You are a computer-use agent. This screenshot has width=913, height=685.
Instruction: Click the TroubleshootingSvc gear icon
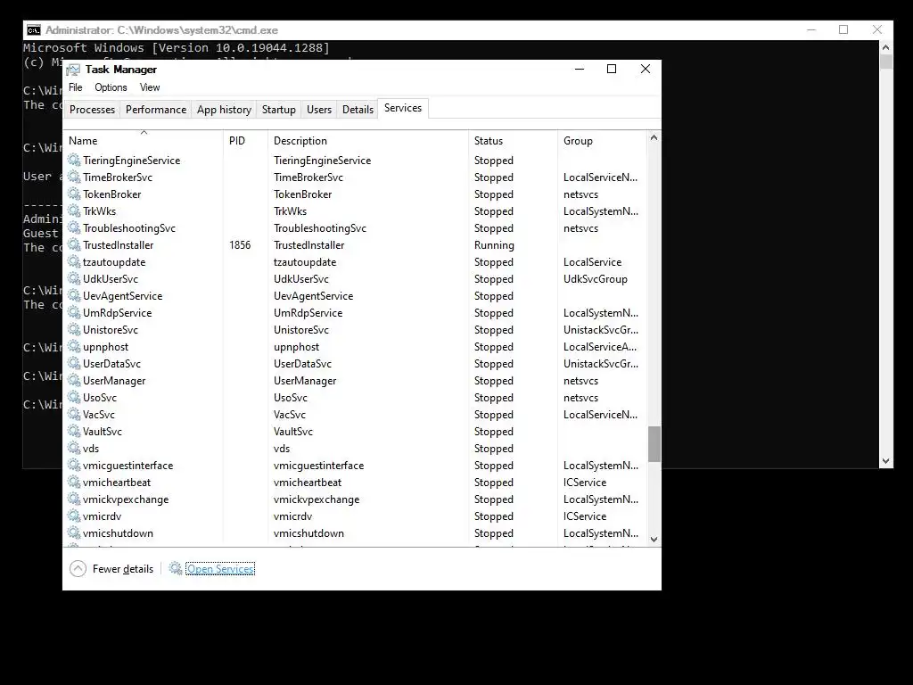(x=74, y=227)
